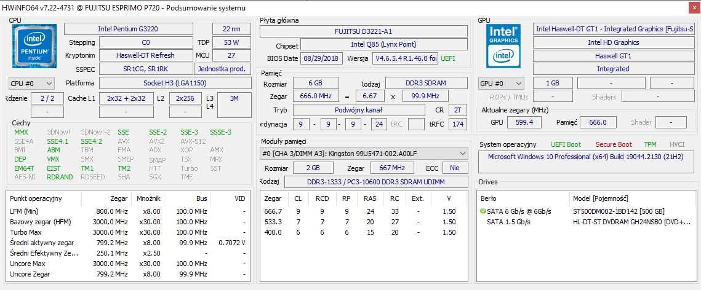Click the GPU memory 1 GB field
This screenshot has width=701, height=290.
[553, 83]
